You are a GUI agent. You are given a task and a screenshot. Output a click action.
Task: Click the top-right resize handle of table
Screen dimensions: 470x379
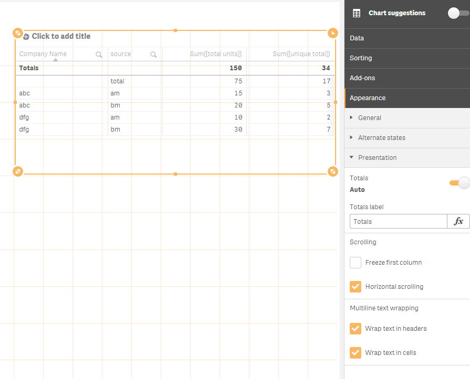[x=333, y=33]
